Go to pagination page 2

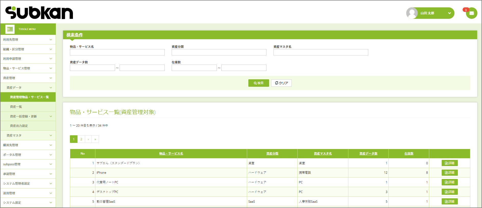81,139
